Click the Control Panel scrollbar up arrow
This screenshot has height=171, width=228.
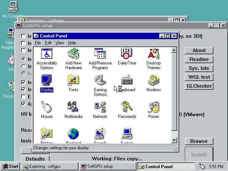point(174,50)
